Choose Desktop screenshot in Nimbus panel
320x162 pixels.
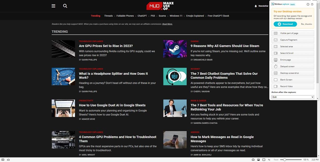coord(293,73)
